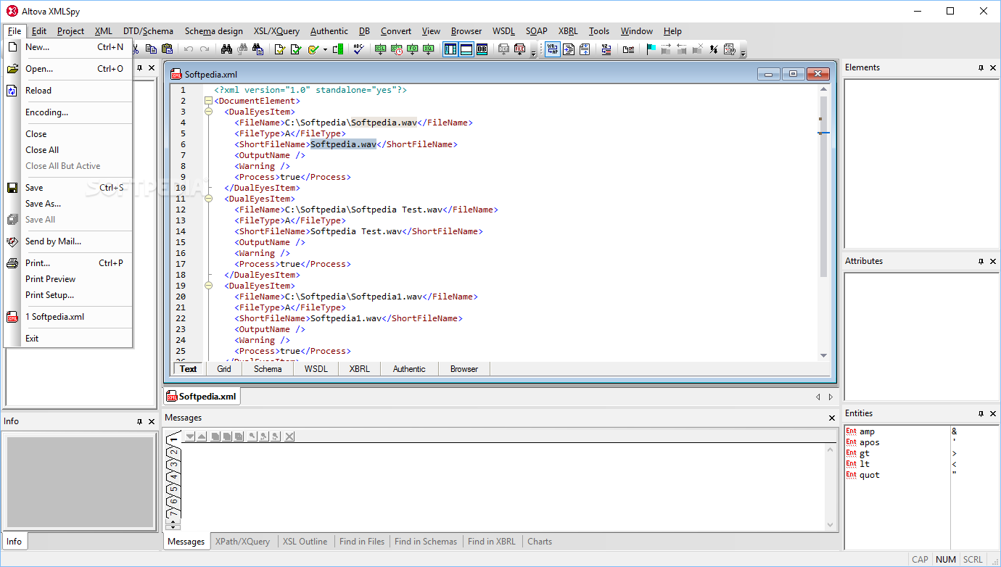Collapse the DocumentElement node on line 2
The height and width of the screenshot is (567, 1001).
(x=209, y=101)
